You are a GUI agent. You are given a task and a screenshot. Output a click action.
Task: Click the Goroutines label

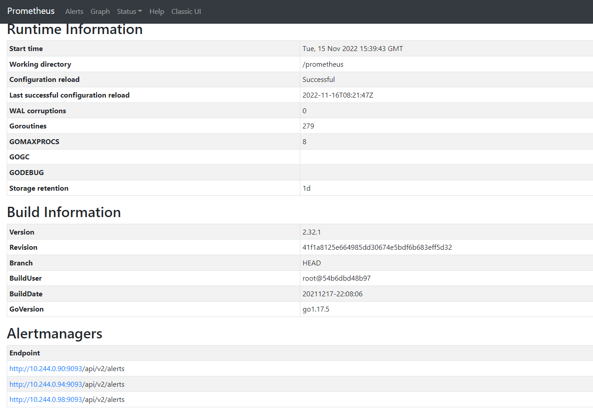click(x=28, y=126)
